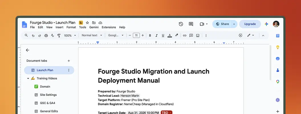Open the Format menu

click(x=71, y=27)
